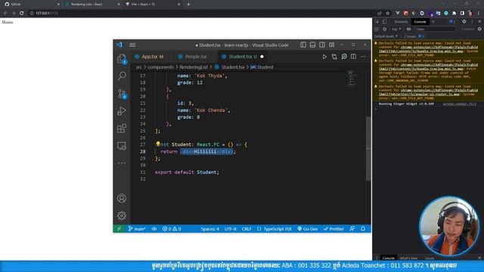Click the lightbulb code action on line 27
The width and height of the screenshot is (484, 272).
(x=158, y=144)
